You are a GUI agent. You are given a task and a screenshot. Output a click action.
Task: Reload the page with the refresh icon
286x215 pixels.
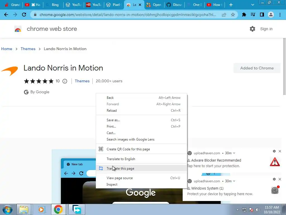24,15
